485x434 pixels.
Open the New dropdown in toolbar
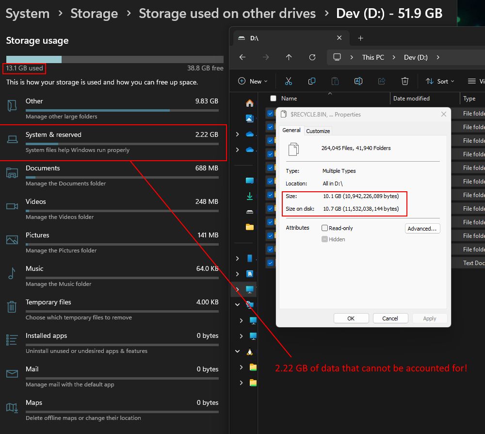pyautogui.click(x=253, y=81)
